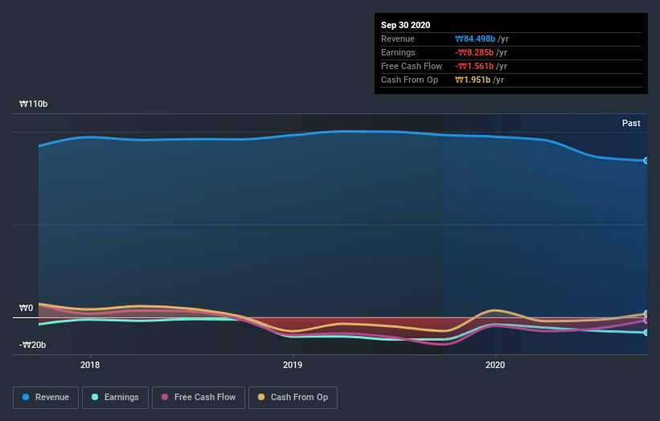660x421 pixels.
Task: Click the Earnings endpoint marker on the chart
Action: pos(646,333)
